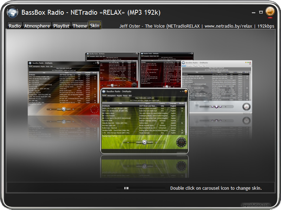The image size is (281, 210).
Task: Select the green grass skin thumbnail
Action: pyautogui.click(x=144, y=121)
